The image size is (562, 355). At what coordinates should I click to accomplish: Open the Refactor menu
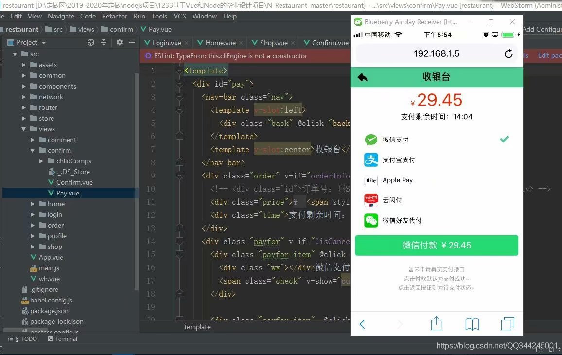point(114,16)
